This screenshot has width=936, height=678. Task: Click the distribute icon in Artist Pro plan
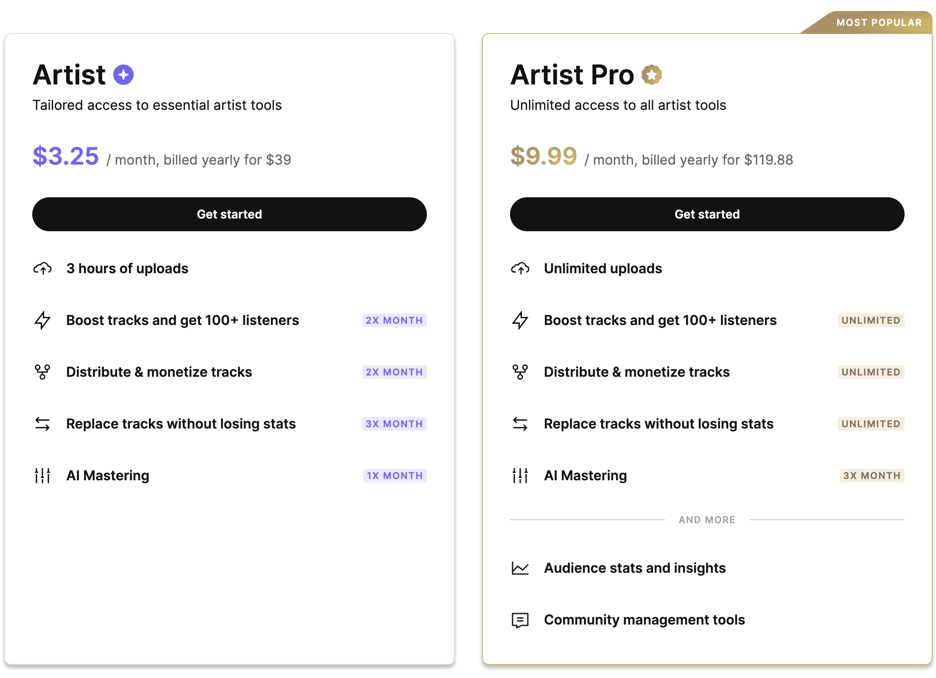pyautogui.click(x=520, y=372)
